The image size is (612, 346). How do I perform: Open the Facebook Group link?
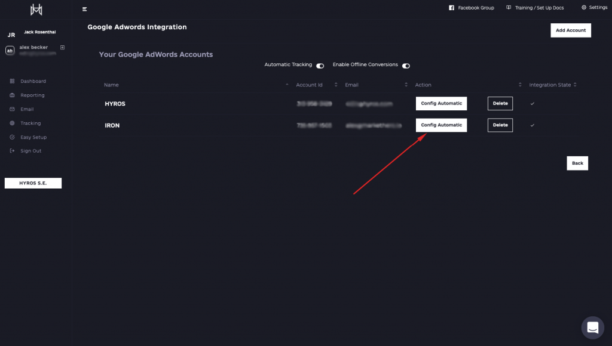coord(476,8)
